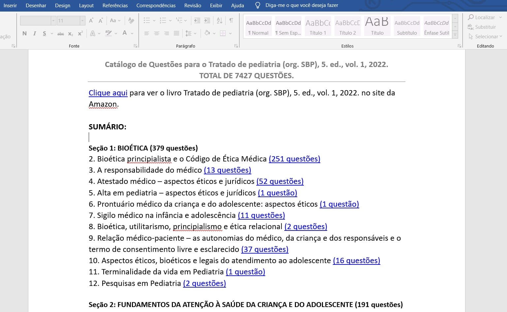The image size is (507, 312).
Task: Increase font size with the grow font icon
Action: coord(91,20)
